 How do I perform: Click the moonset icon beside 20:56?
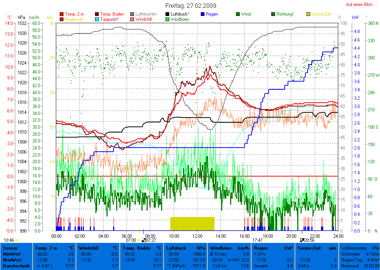tap(302, 240)
